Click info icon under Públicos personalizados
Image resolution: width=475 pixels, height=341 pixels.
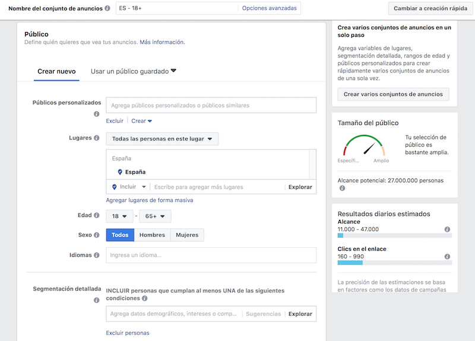[96, 114]
